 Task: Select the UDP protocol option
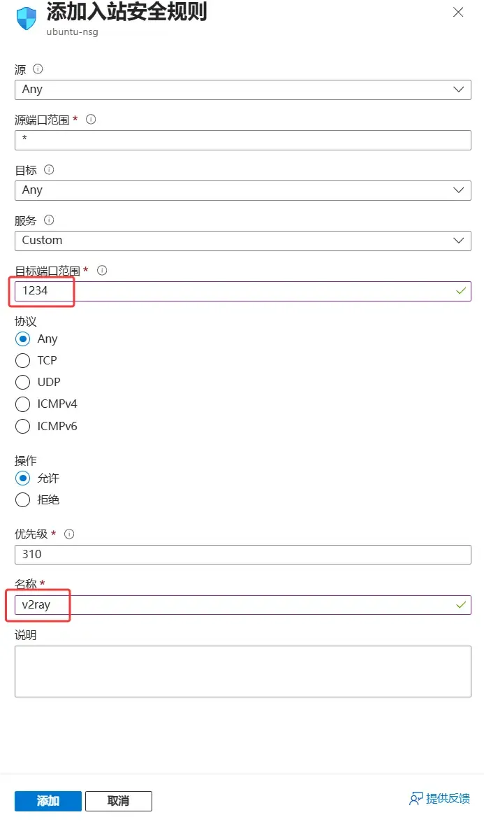(x=22, y=382)
